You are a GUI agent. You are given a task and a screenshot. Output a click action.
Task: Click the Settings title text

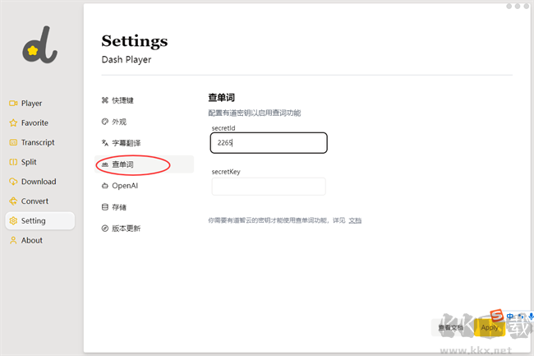pos(135,42)
